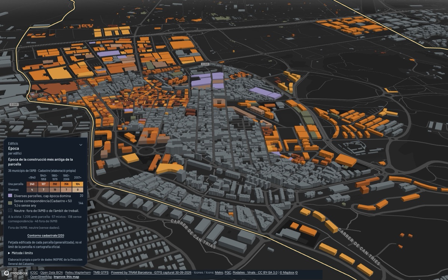Open the CC BY-SA 3.0 license link
This screenshot has height=280, width=448.
268,273
